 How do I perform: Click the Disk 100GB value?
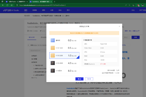102,60
